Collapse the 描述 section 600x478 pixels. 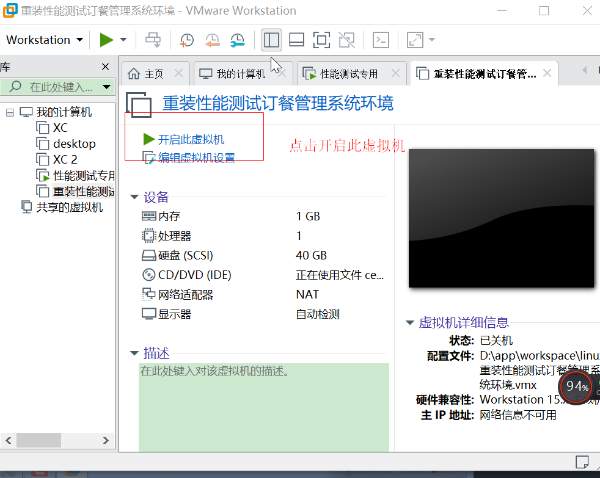[x=134, y=353]
